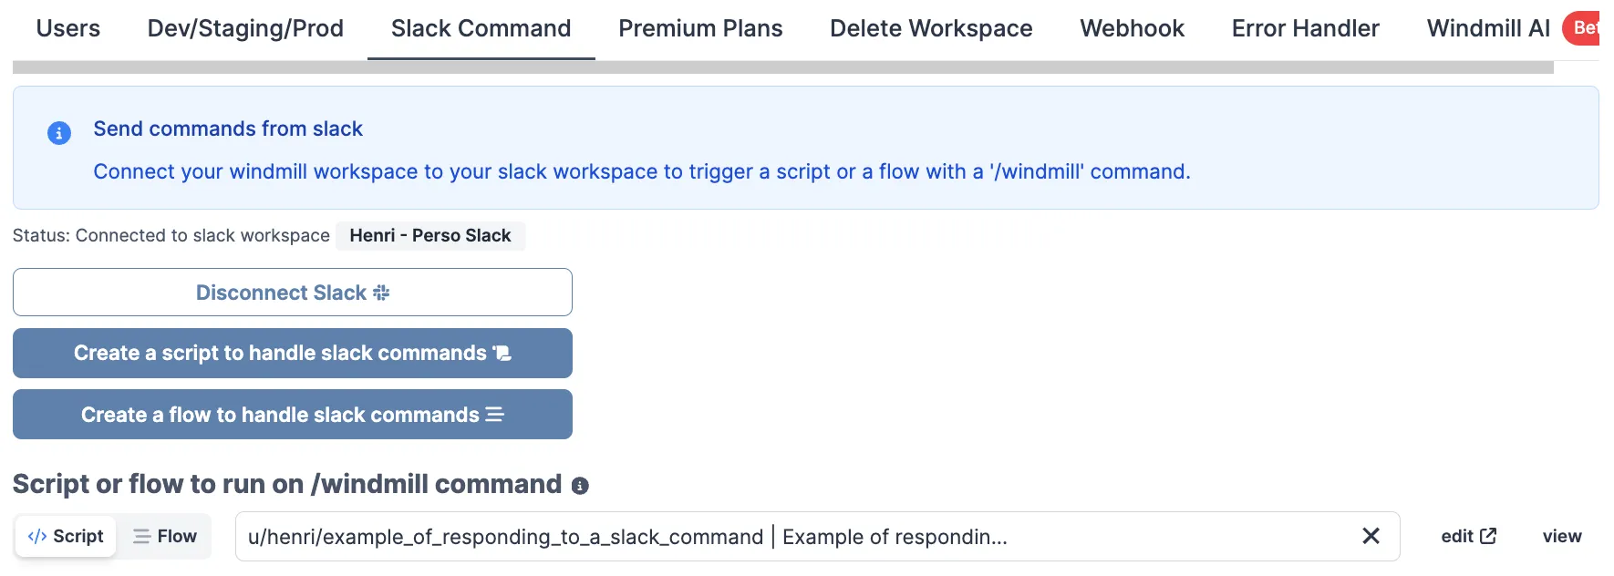Select the Error Handler tab
Screen dimensions: 1614x576
(1305, 28)
